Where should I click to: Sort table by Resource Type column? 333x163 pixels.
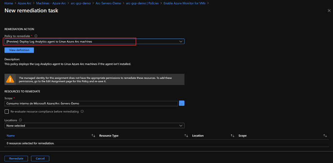coord(186,136)
